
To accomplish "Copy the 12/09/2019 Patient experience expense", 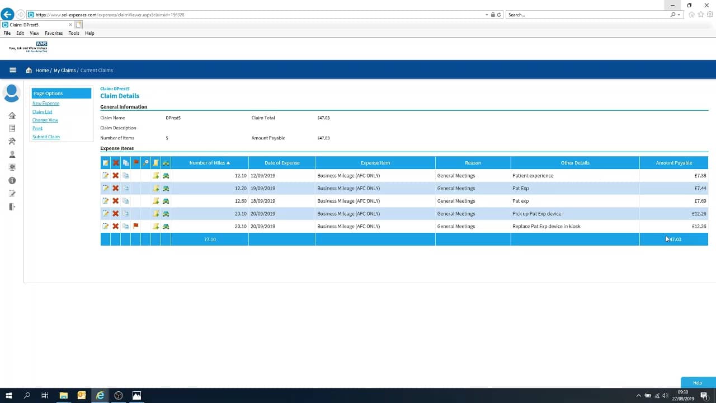I will click(x=126, y=176).
